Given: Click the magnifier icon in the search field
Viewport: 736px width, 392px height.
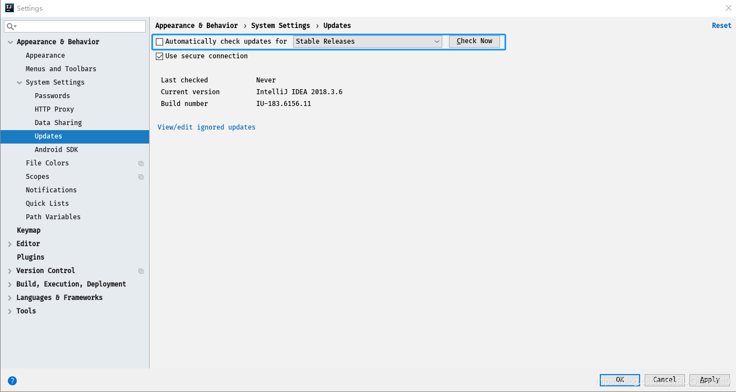Looking at the screenshot, I should 10,26.
